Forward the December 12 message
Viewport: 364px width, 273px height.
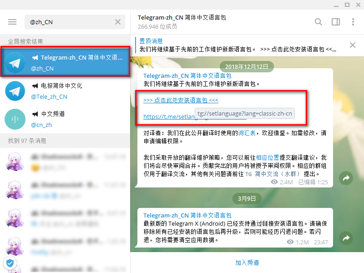point(346,178)
